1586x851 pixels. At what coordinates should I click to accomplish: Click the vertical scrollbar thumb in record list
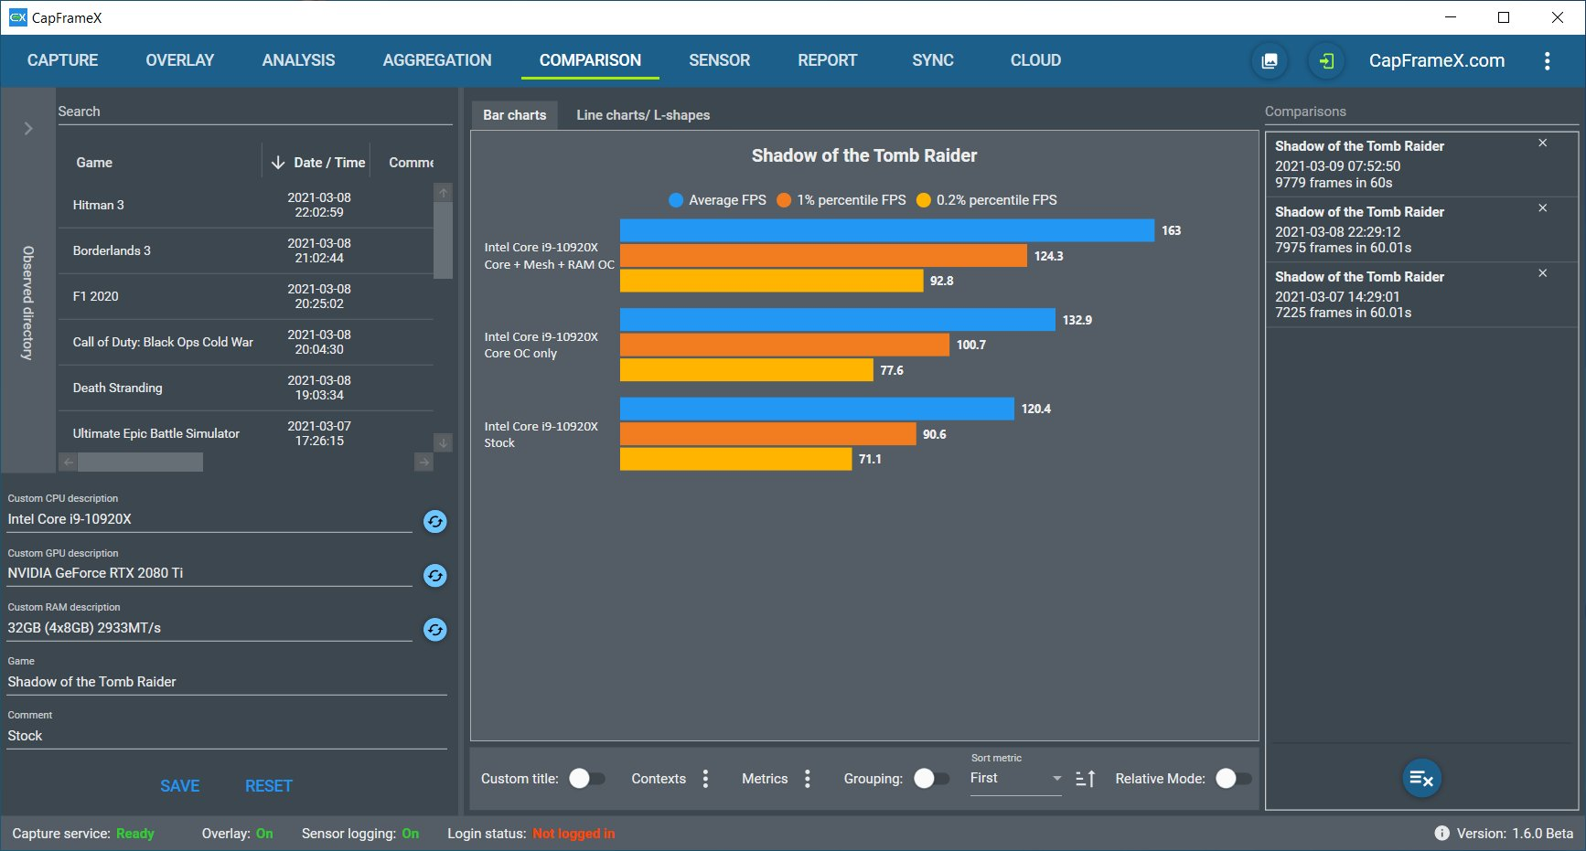click(444, 240)
